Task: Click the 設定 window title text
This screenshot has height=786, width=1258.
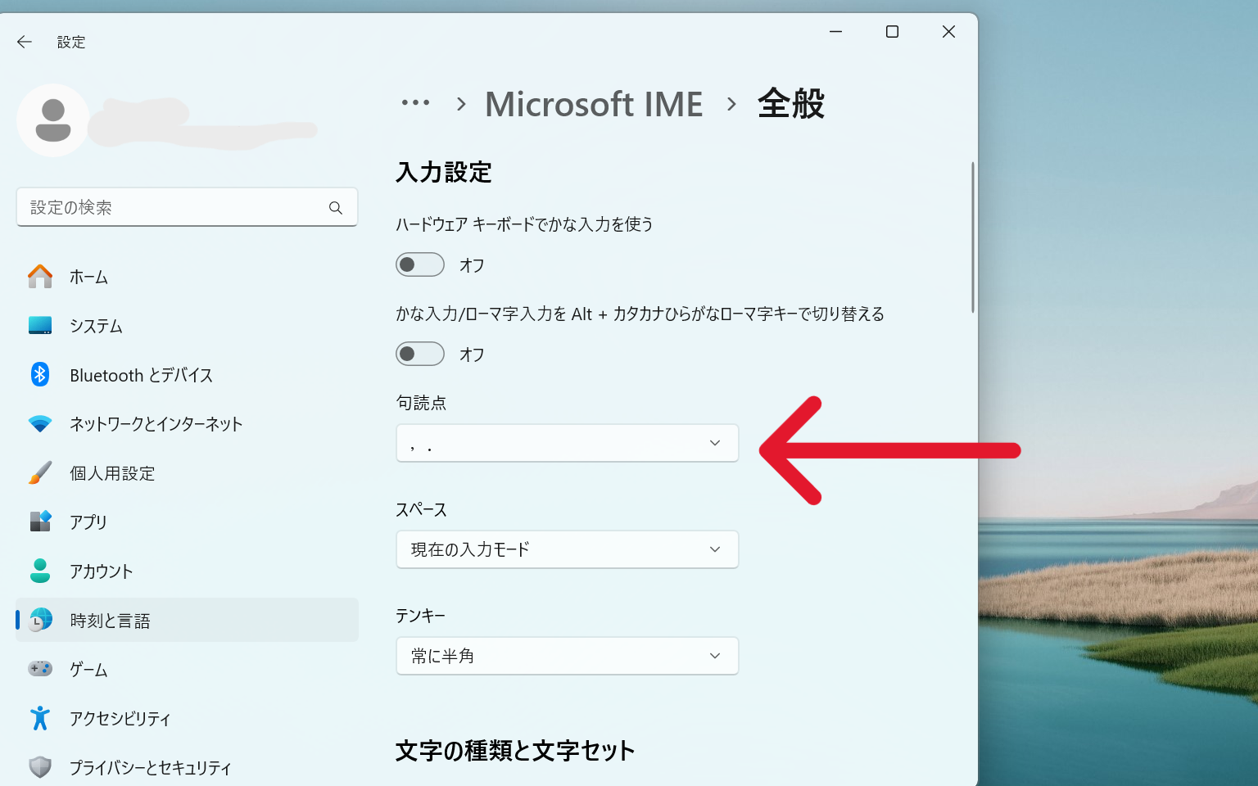Action: point(71,42)
